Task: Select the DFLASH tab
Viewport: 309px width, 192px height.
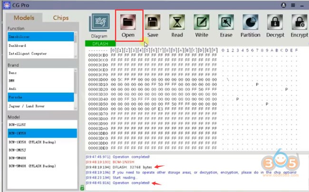Action: (x=100, y=44)
